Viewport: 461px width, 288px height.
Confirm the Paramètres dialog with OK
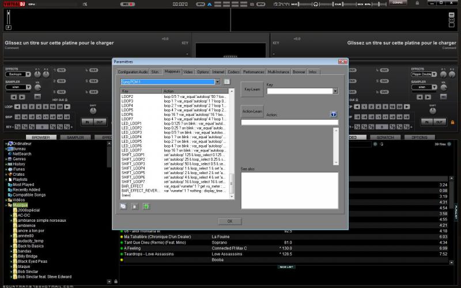point(229,221)
